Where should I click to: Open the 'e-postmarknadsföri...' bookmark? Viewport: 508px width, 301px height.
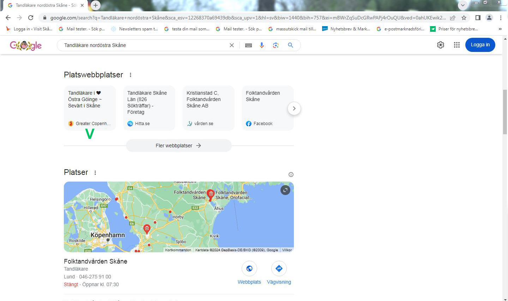tap(400, 29)
